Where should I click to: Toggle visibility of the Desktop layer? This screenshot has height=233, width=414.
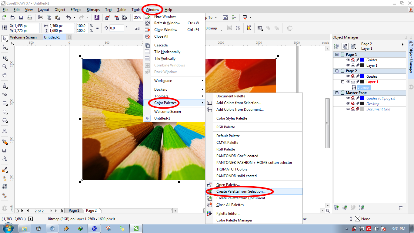(349, 103)
